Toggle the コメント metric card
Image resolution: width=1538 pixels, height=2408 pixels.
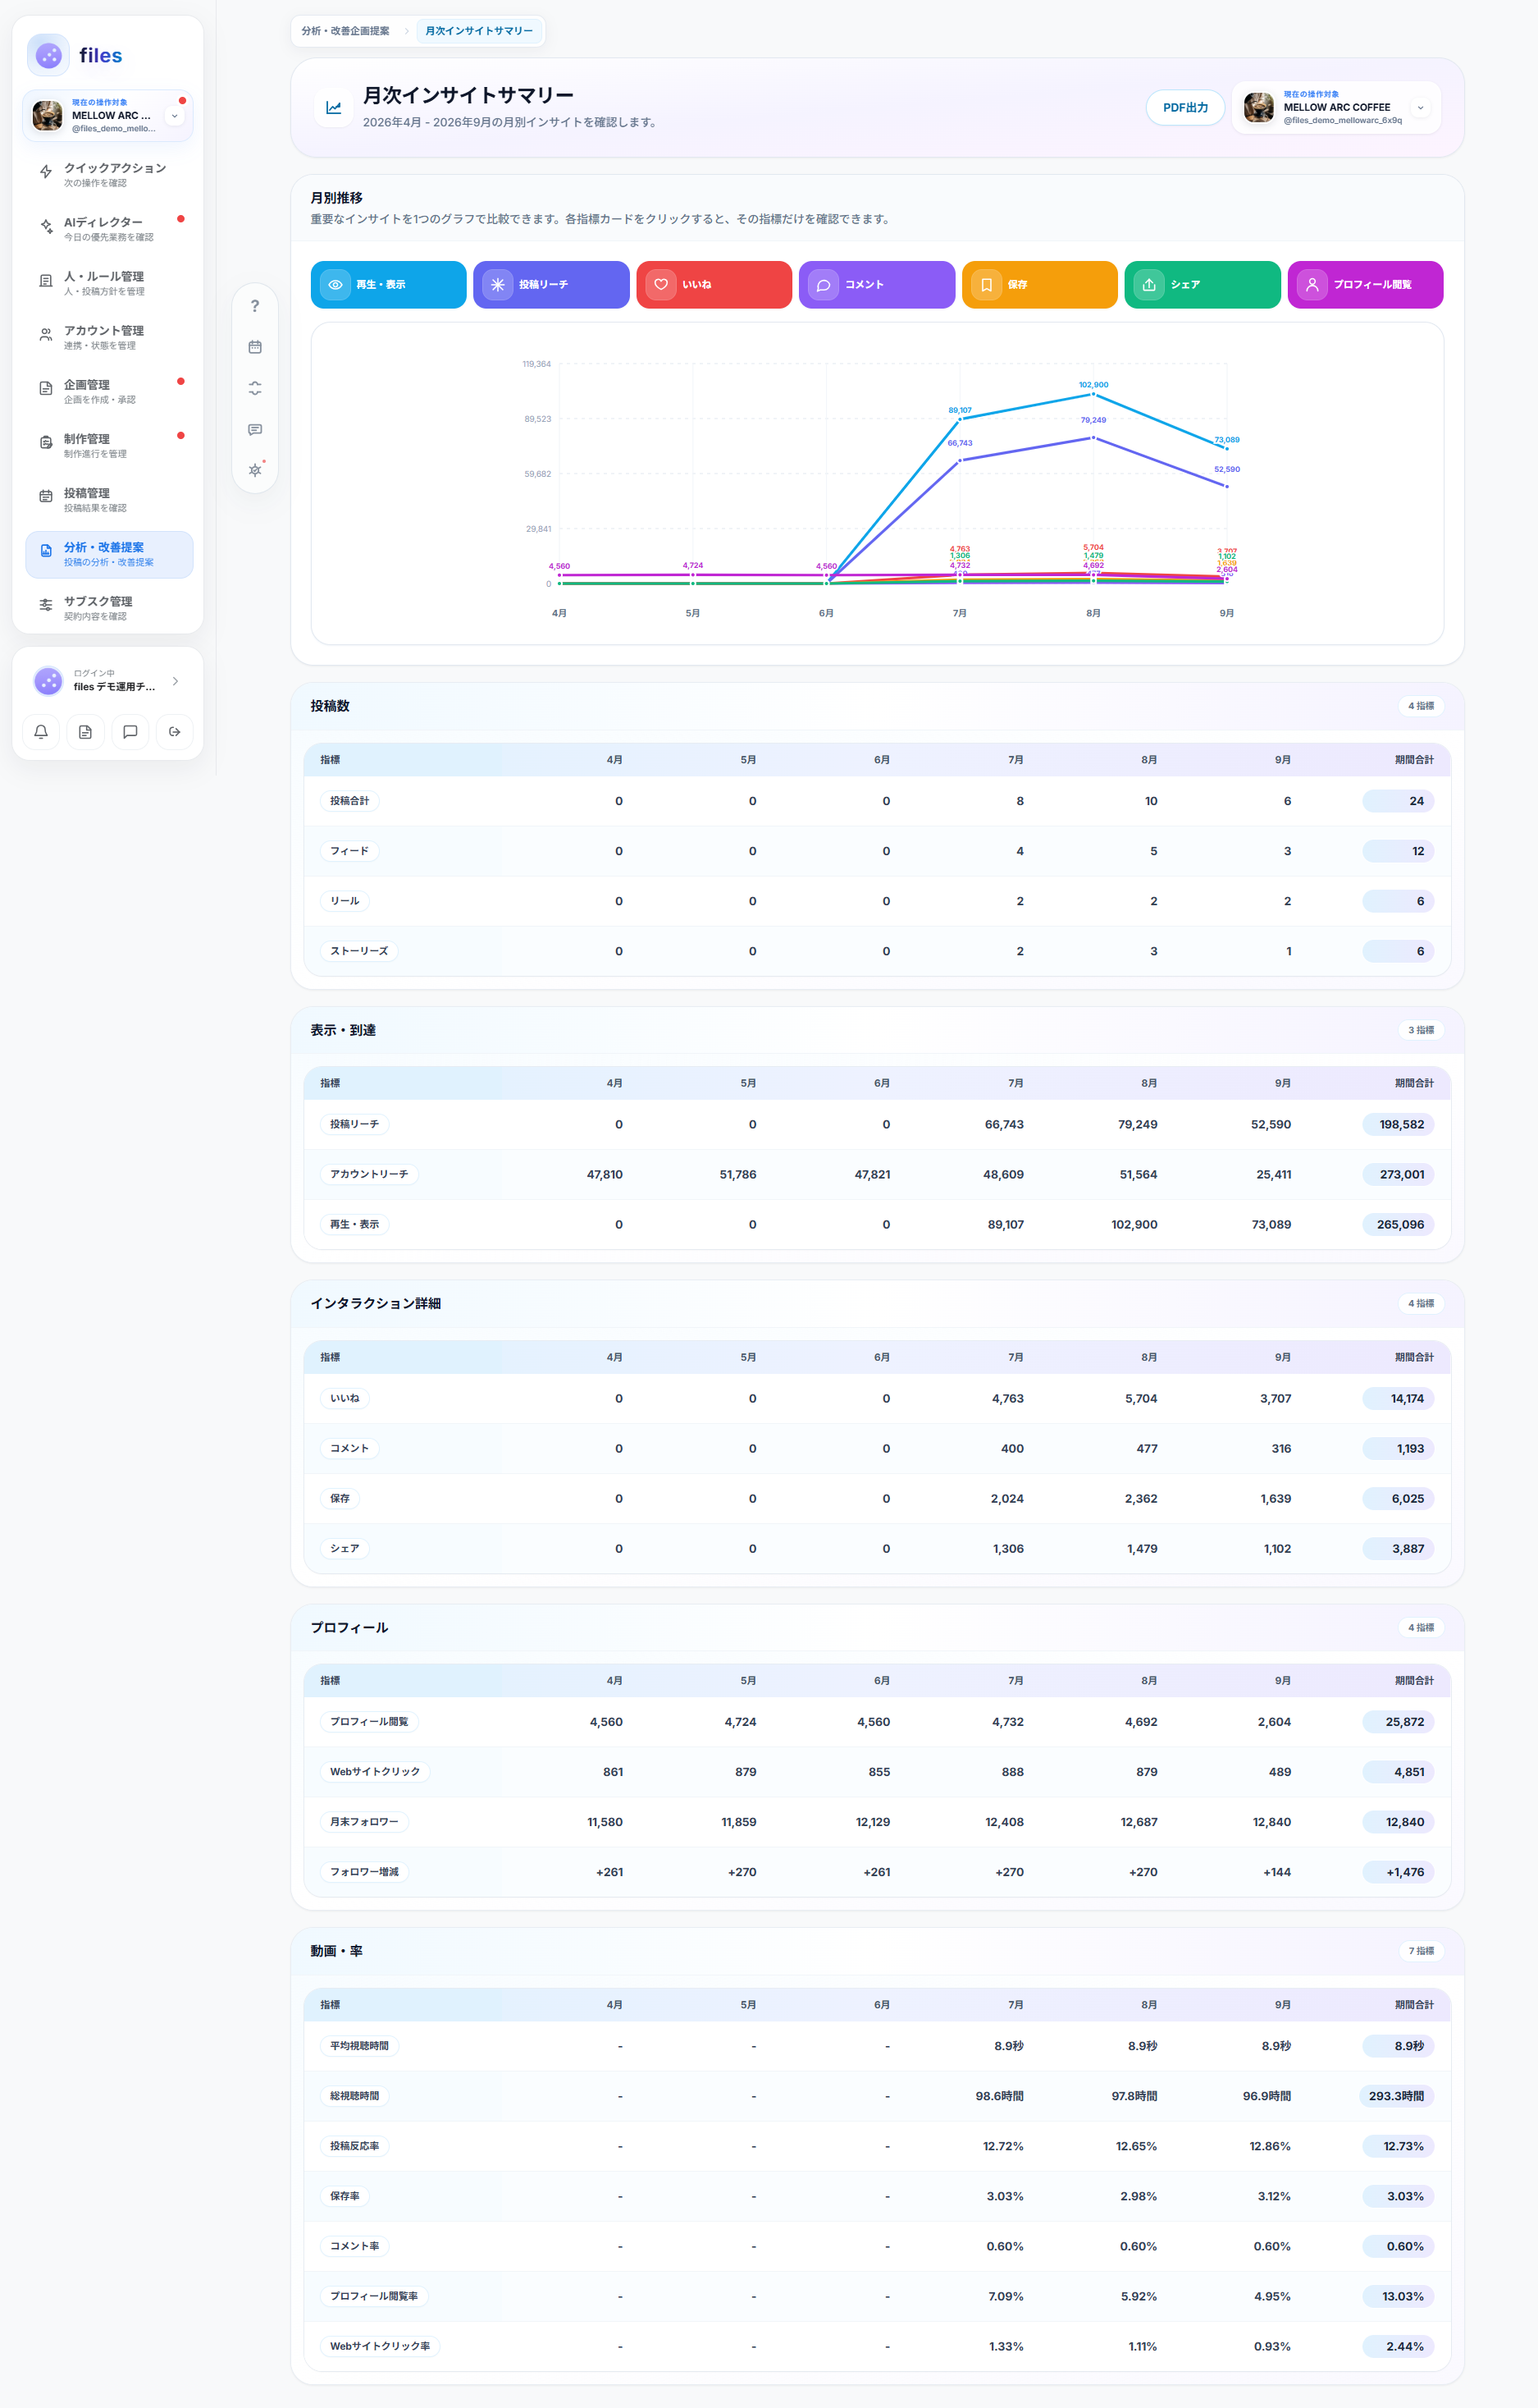click(878, 285)
